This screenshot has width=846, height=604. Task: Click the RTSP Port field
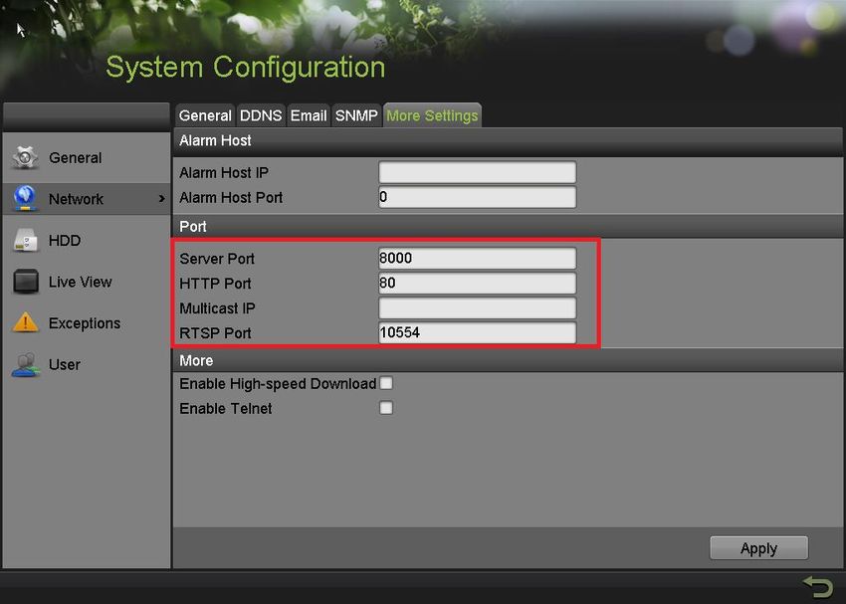click(x=477, y=333)
